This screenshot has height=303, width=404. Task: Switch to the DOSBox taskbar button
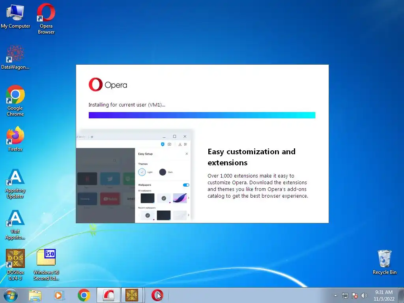point(132,295)
